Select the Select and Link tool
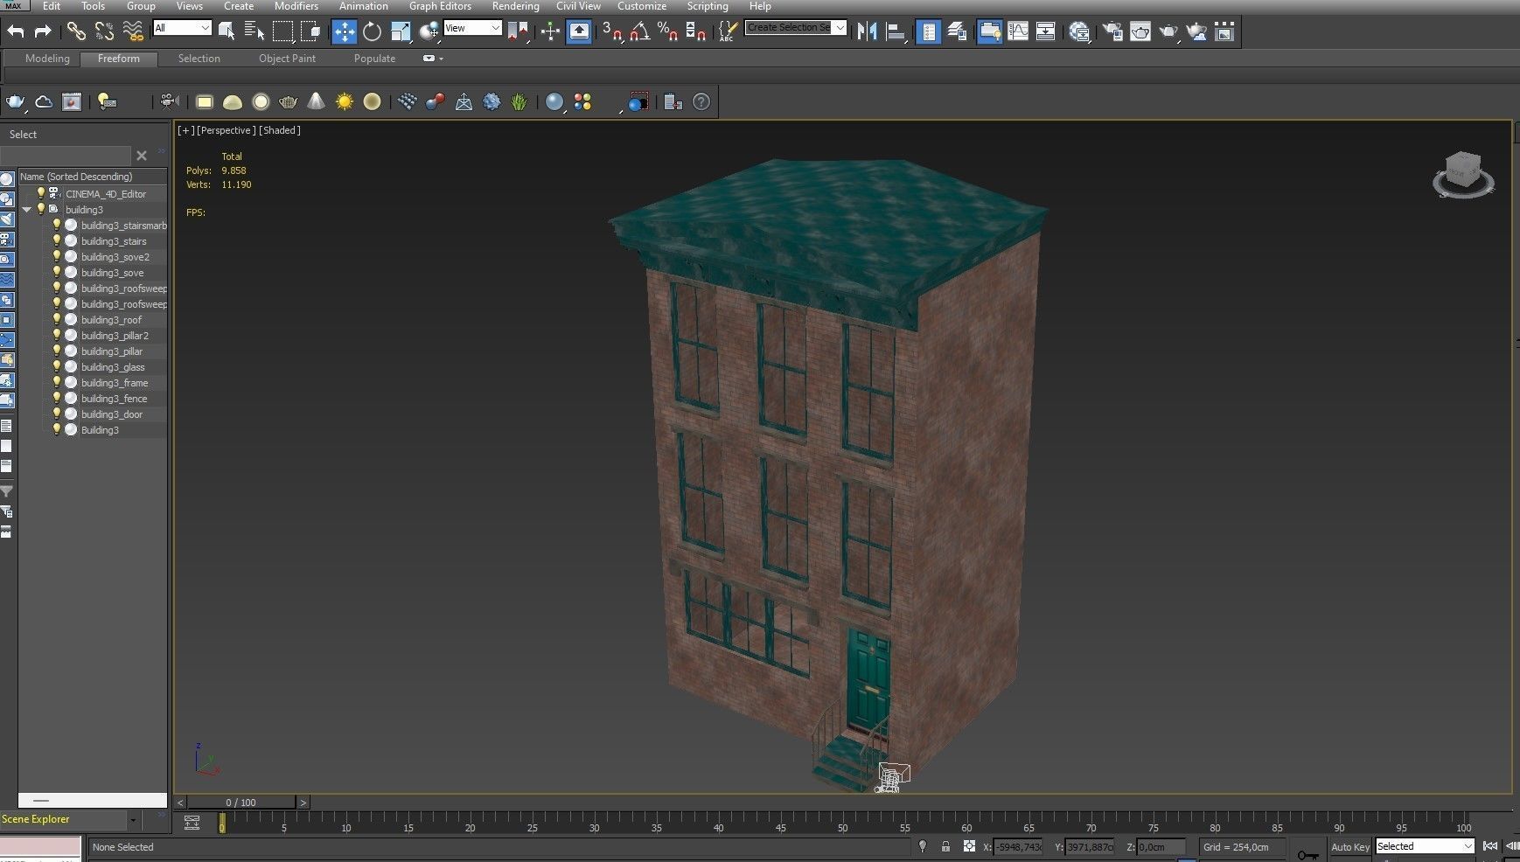The height and width of the screenshot is (862, 1520). (x=76, y=31)
